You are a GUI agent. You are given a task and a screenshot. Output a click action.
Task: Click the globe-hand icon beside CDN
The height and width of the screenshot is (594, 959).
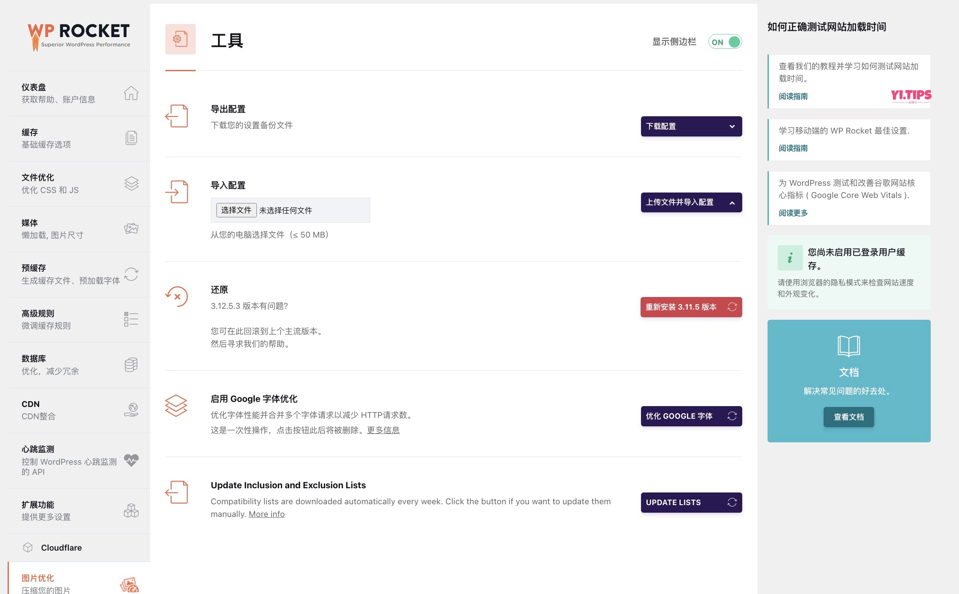point(131,410)
